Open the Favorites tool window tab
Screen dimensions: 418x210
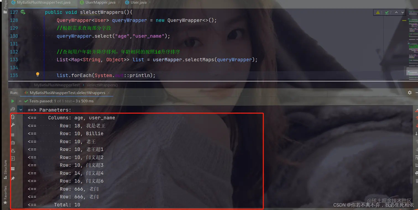click(5, 195)
